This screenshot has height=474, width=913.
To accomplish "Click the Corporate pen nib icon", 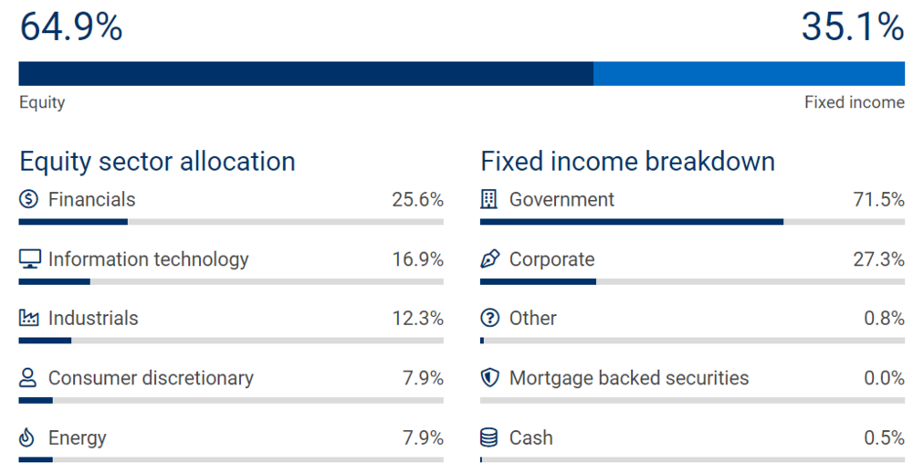I will 489,259.
